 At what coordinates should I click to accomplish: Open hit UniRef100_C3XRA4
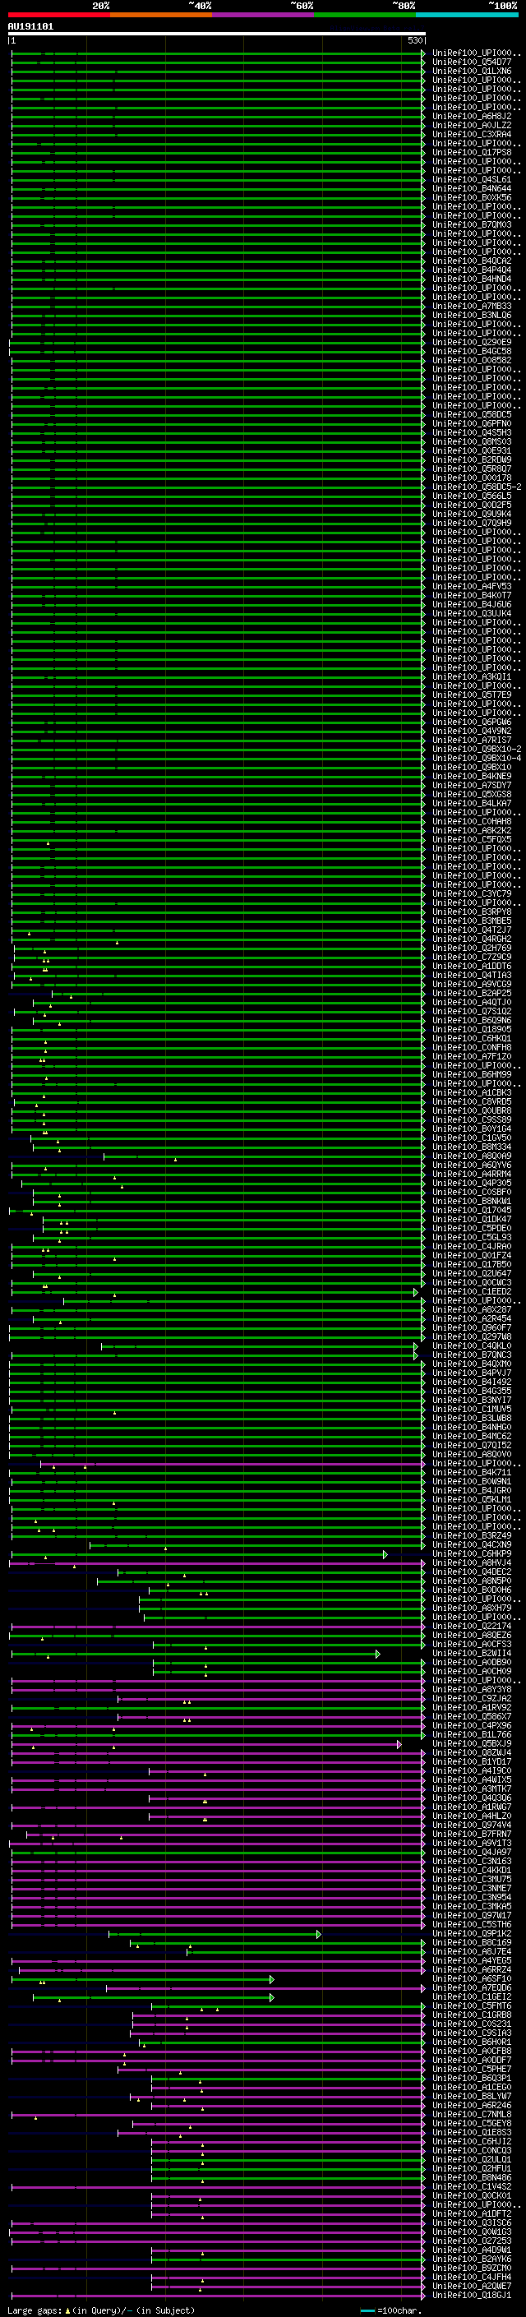coord(472,135)
